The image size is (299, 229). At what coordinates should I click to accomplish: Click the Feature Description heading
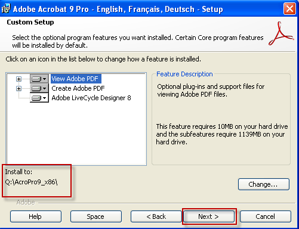coord(184,74)
